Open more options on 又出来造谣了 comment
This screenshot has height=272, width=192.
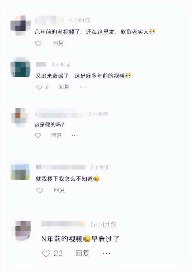[83, 87]
